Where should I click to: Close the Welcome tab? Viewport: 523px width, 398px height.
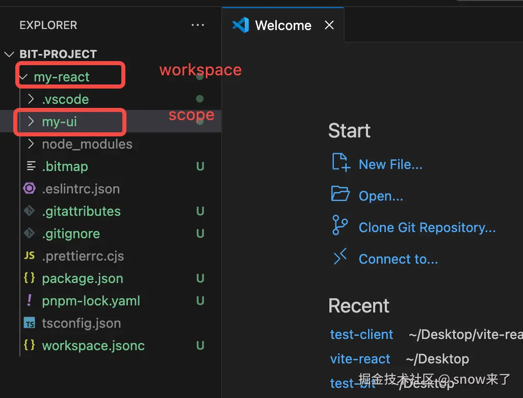point(329,25)
